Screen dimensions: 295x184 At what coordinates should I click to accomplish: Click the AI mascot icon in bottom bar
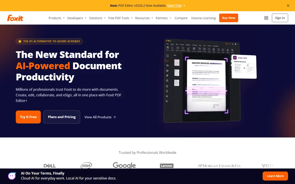12,176
